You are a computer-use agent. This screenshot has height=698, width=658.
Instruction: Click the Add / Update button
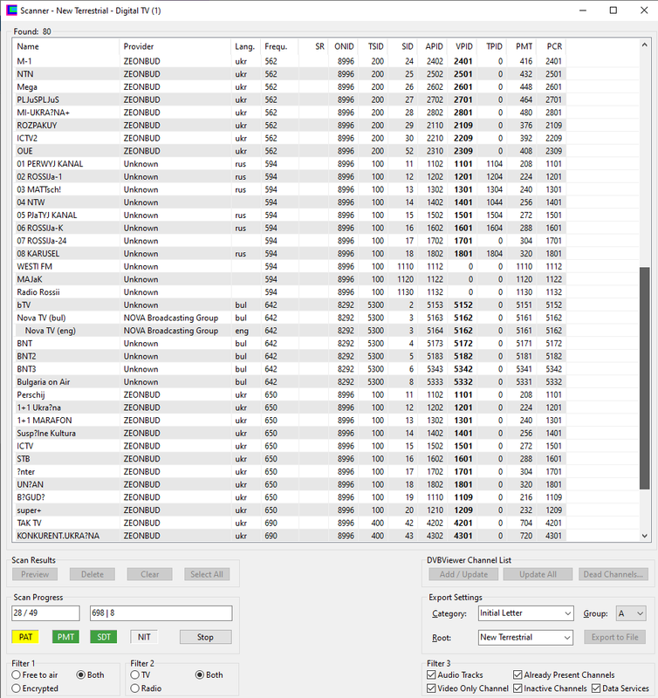tap(463, 574)
